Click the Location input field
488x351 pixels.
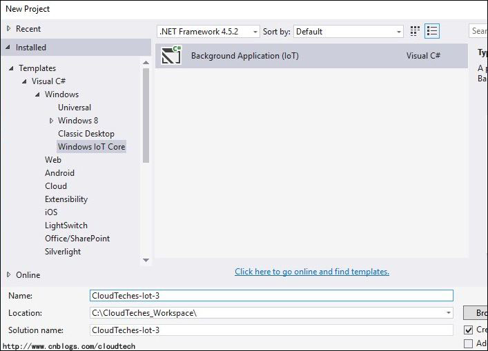click(271, 313)
